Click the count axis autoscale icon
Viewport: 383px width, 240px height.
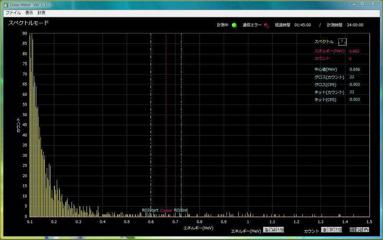[331, 230]
